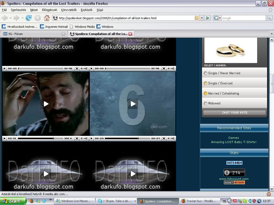The height and width of the screenshot is (205, 274).
Task: Open the Back button history dropdown
Action: pos(11,18)
